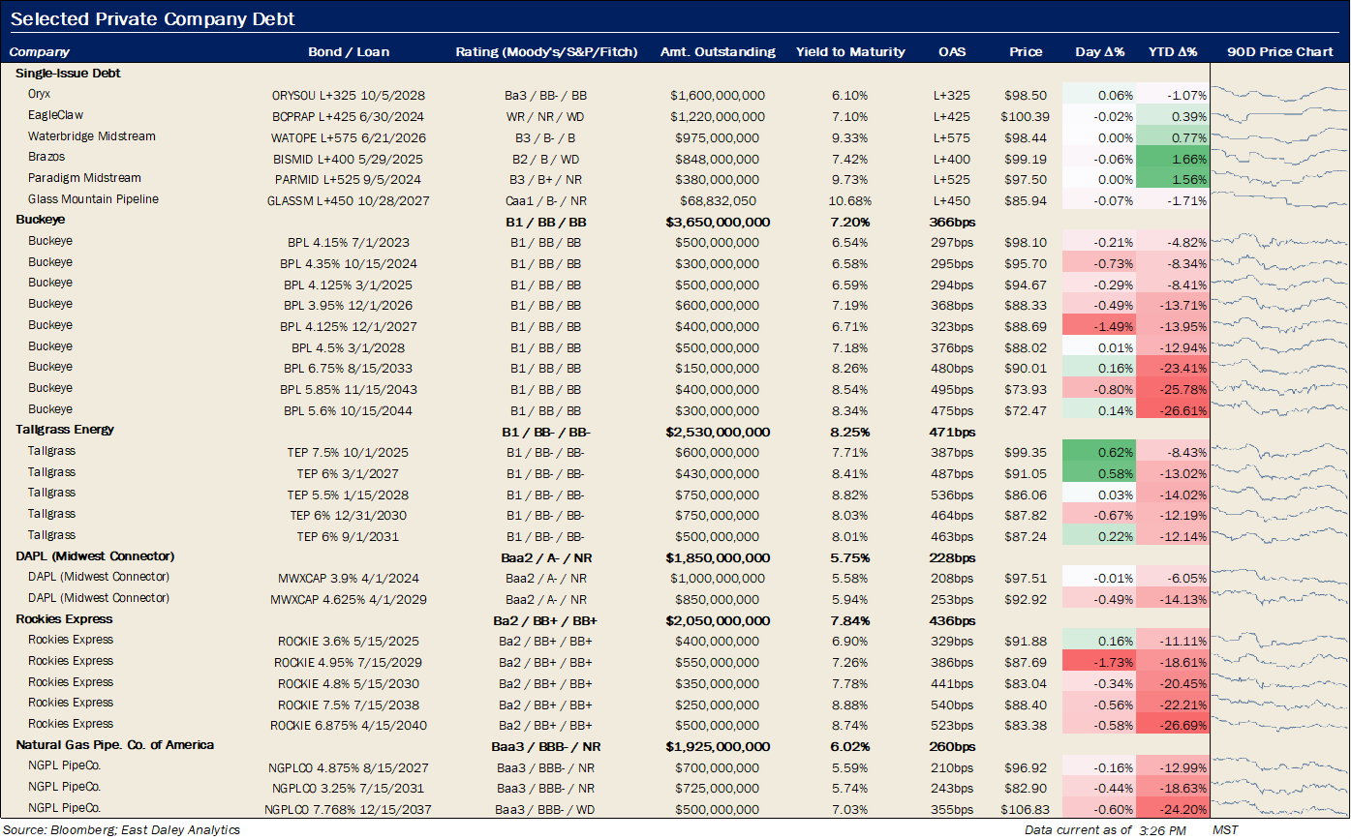The width and height of the screenshot is (1351, 840).
Task: Click the Yield to Maturity column header
Action: pyautogui.click(x=850, y=51)
